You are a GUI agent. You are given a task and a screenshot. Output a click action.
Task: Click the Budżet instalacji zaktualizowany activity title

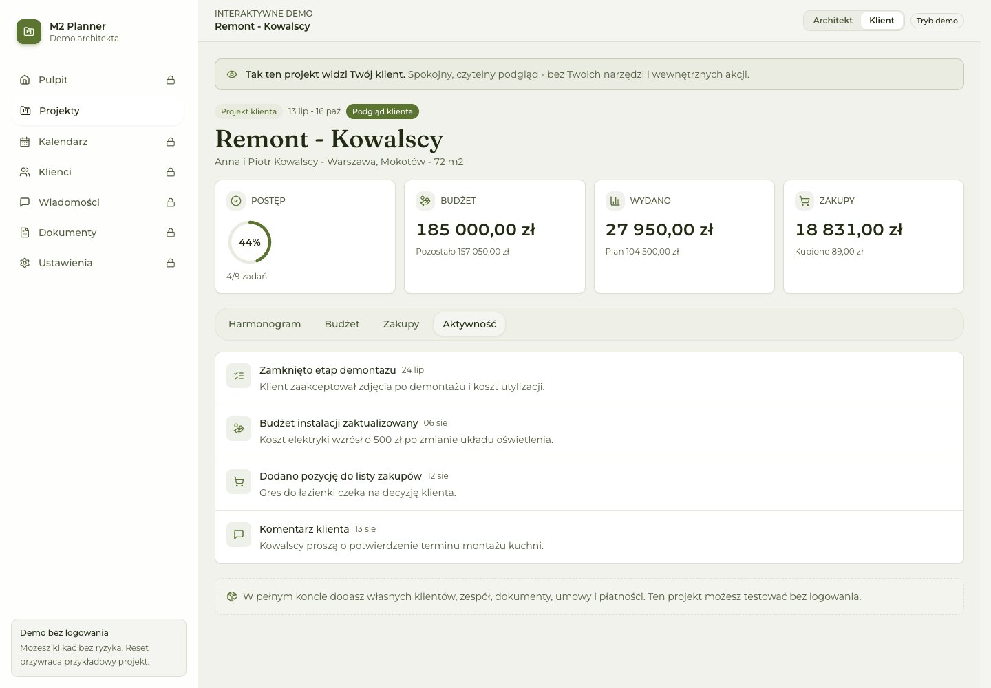(x=339, y=423)
